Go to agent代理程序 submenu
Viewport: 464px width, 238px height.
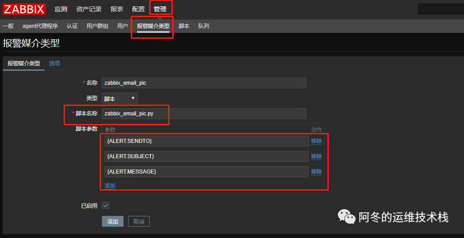40,26
